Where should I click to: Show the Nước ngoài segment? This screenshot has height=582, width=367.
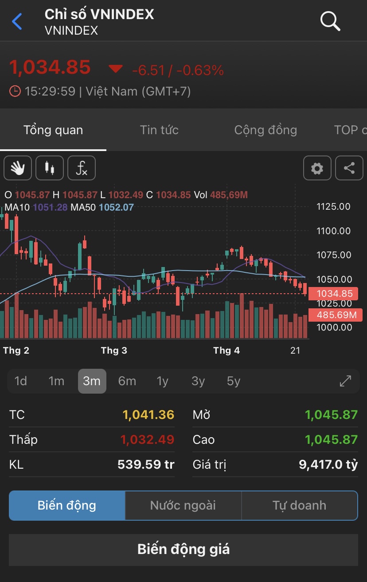click(x=183, y=505)
